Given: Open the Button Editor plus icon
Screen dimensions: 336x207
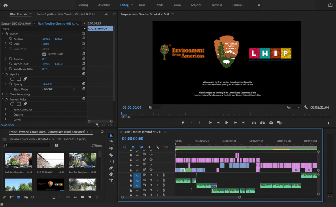Looking at the screenshot, I should click(x=328, y=123).
